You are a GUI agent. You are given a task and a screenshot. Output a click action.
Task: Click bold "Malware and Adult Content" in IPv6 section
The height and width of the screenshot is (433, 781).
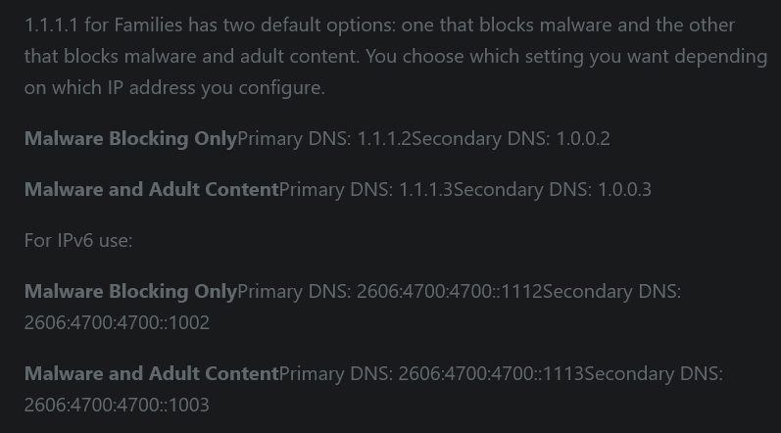tap(152, 374)
